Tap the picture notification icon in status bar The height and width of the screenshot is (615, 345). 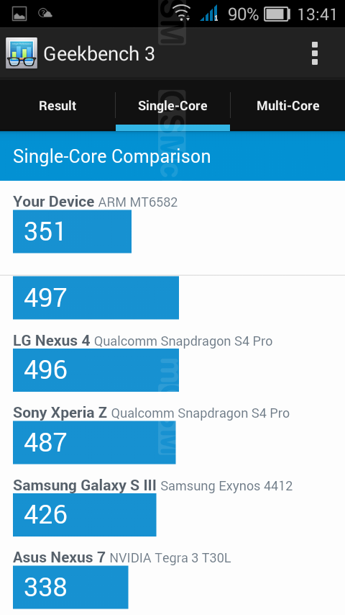coord(19,14)
